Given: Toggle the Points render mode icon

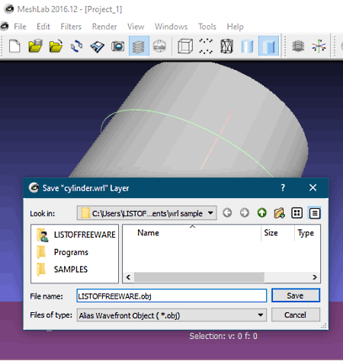Looking at the screenshot, I should pyautogui.click(x=206, y=46).
